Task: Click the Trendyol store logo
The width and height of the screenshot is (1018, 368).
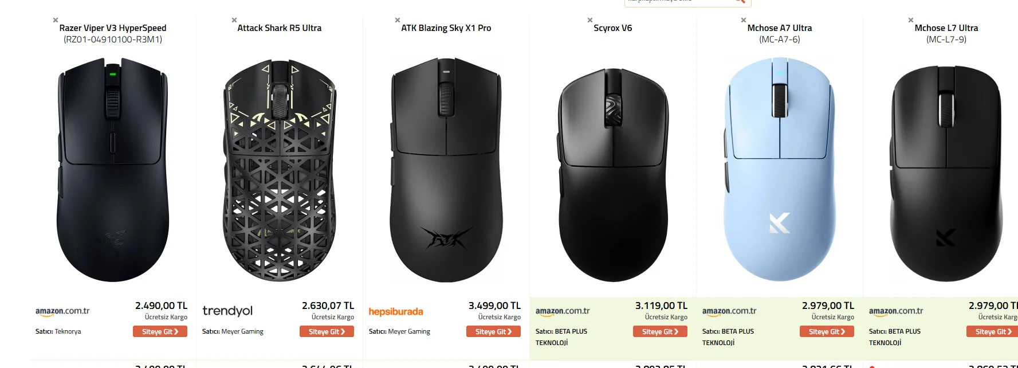Action: (x=227, y=311)
